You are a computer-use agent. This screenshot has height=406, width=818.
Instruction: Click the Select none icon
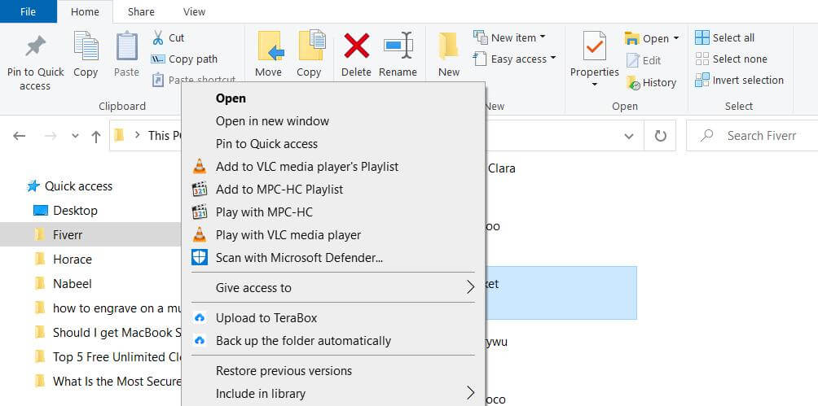pyautogui.click(x=702, y=59)
